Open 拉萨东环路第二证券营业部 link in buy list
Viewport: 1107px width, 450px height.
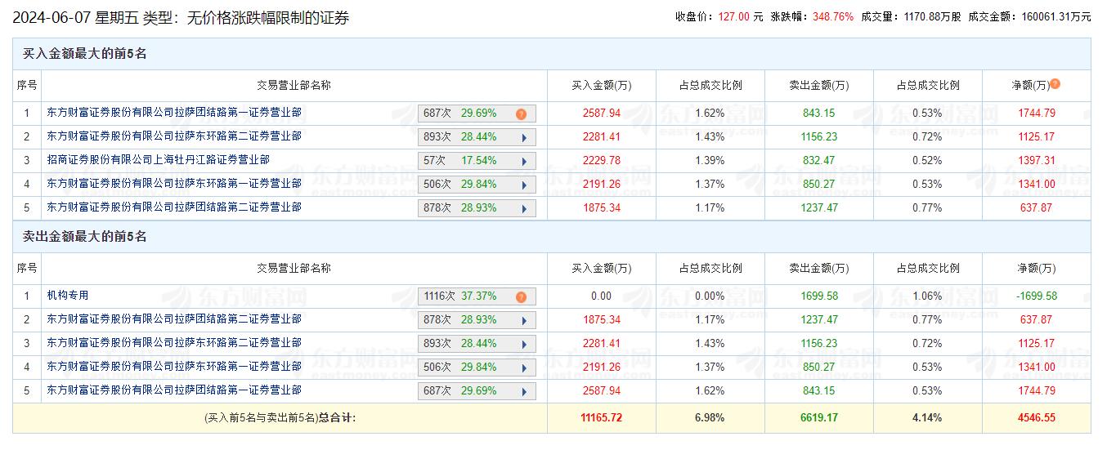coord(173,136)
